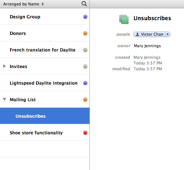Viewport: 184px width, 170px height.
Task: Click the Mary Jennings owner field
Action: [x=147, y=46]
